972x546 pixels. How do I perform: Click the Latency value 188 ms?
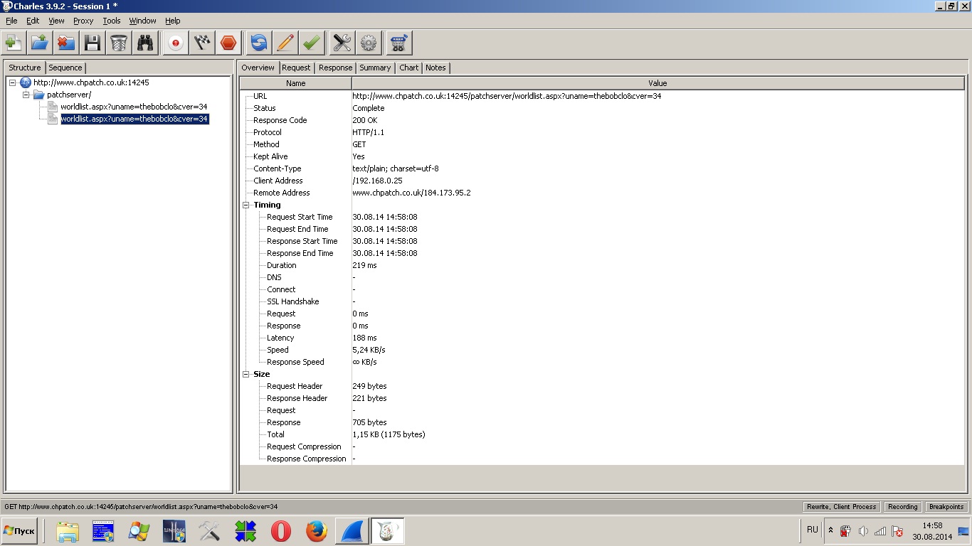(x=364, y=338)
